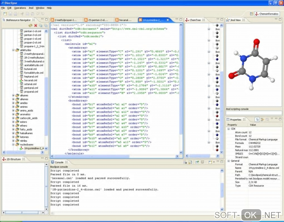Collapse the CDK property group
Image resolution: width=284 pixels, height=222 pixels.
point(228,129)
